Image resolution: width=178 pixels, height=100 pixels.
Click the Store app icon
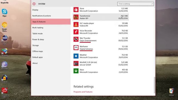pyautogui.click(x=76, y=10)
